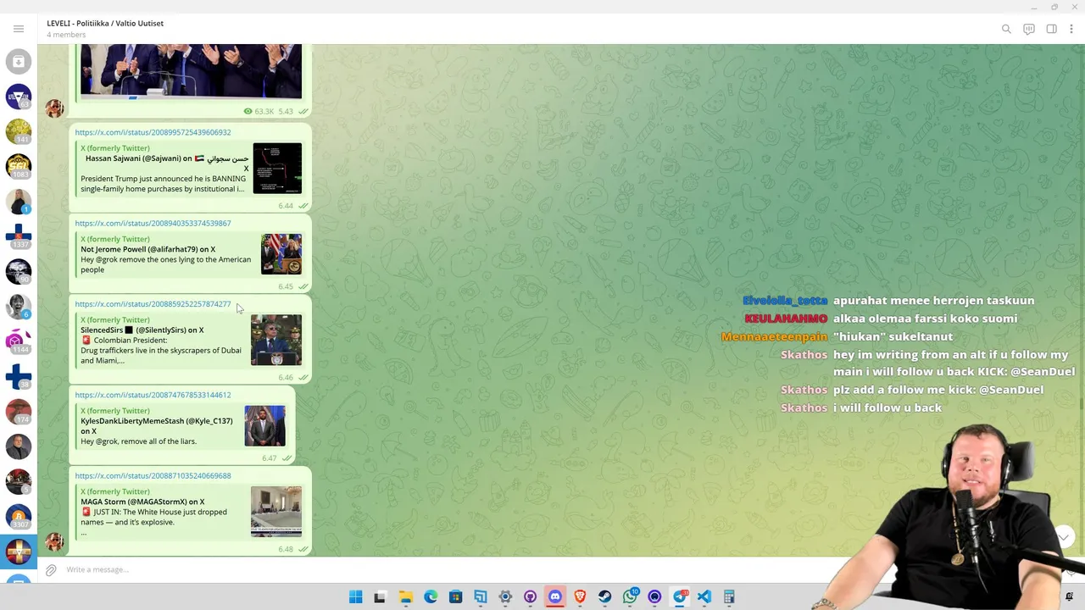Image resolution: width=1085 pixels, height=610 pixels.
Task: Open the comments/discussion icon in the header
Action: pos(1029,29)
